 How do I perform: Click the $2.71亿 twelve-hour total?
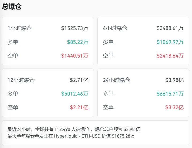pyautogui.click(x=79, y=80)
